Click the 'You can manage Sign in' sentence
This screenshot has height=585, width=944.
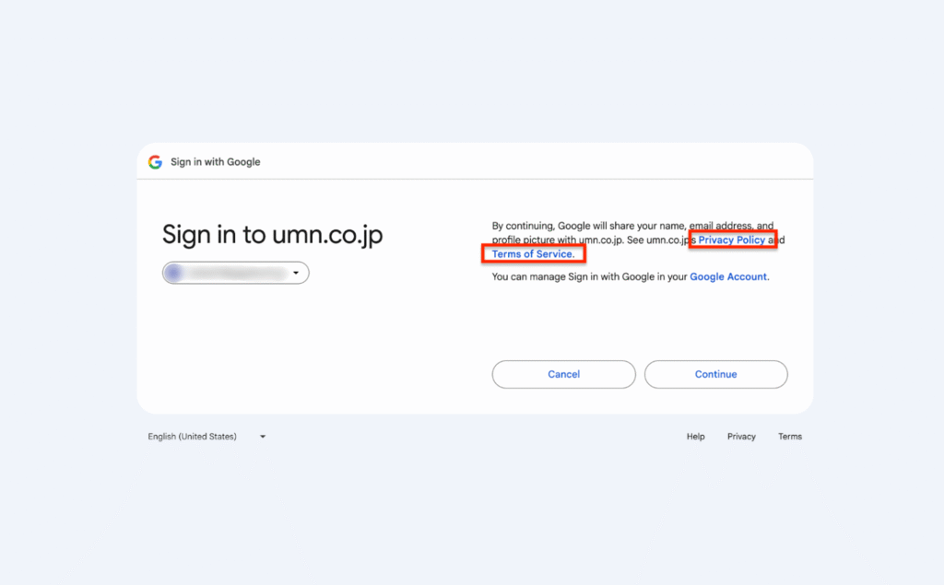tap(631, 277)
